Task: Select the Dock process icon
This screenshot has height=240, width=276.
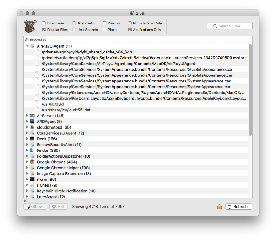Action: [32, 139]
